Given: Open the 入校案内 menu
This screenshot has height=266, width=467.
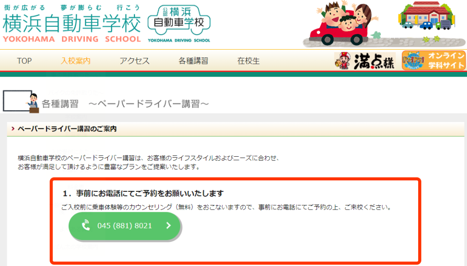Looking at the screenshot, I should tap(75, 61).
